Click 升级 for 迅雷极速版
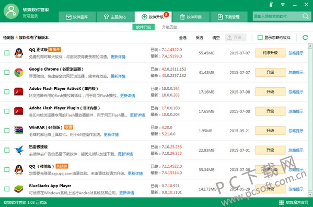This screenshot has width=313, height=207. [x=270, y=150]
